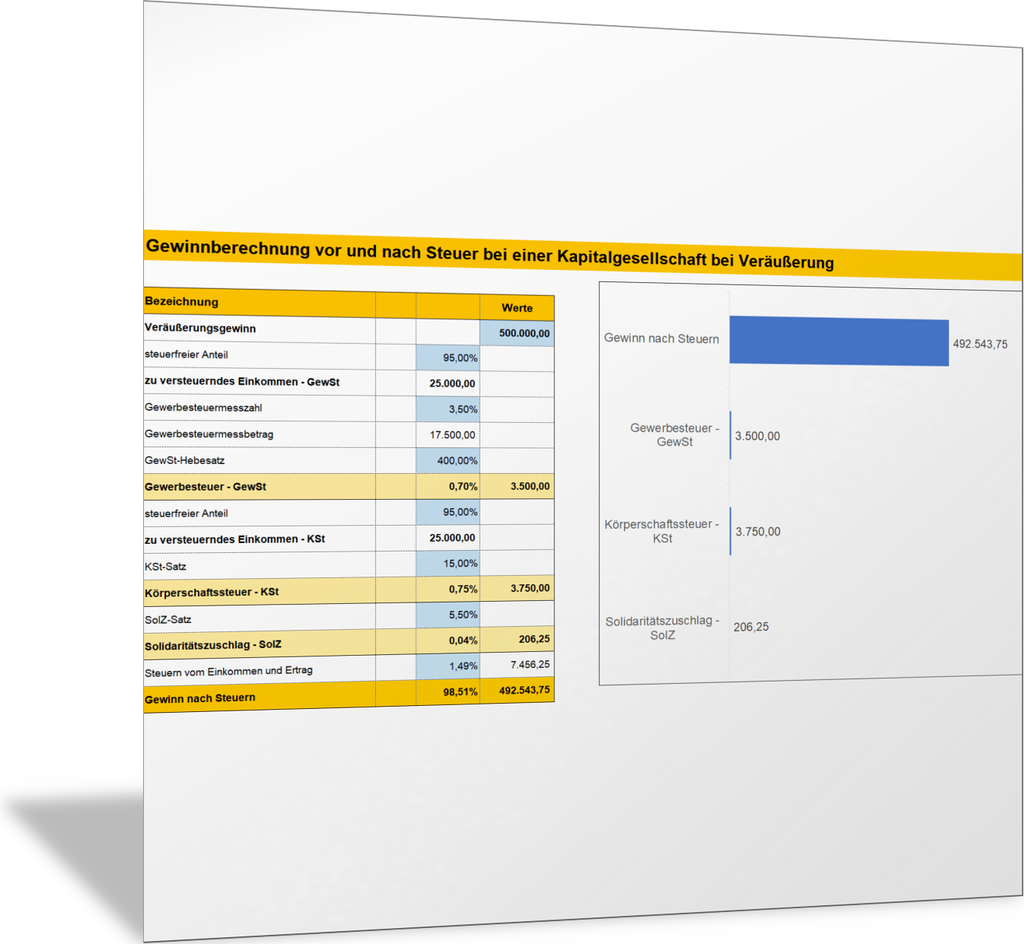
Task: Click the Bezeichnung header cell
Action: tap(259, 302)
